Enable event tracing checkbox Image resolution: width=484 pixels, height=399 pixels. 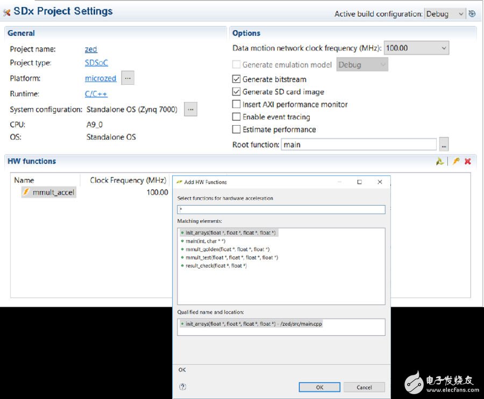(236, 117)
